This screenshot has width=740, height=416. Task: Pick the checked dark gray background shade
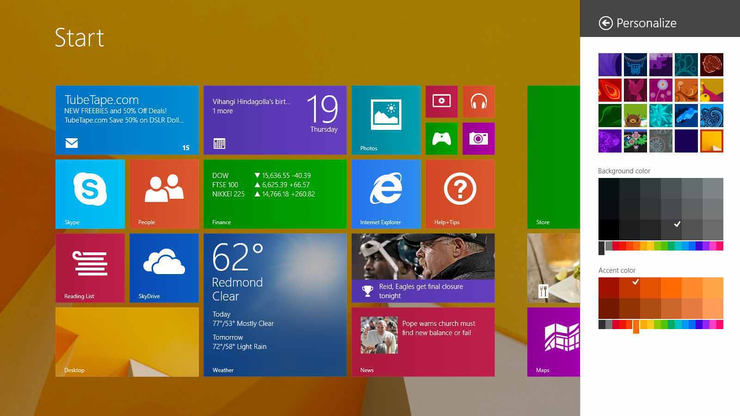tap(671, 230)
